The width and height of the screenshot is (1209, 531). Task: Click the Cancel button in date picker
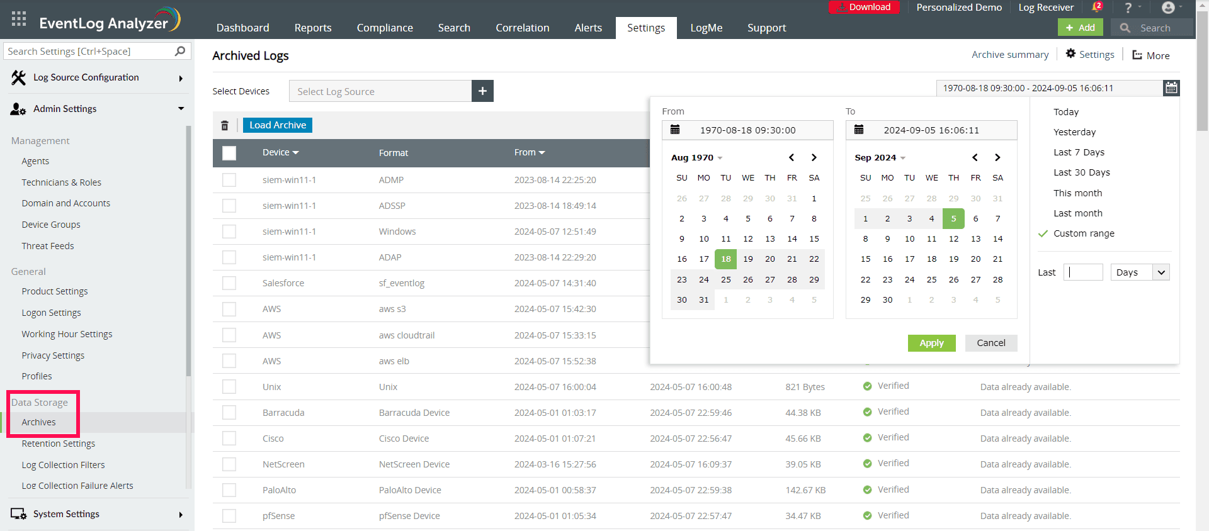point(991,343)
